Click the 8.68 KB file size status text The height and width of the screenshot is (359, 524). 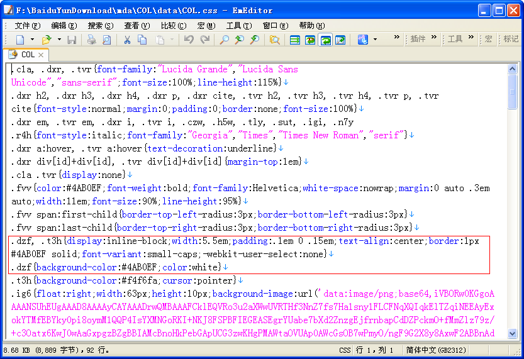point(56,350)
